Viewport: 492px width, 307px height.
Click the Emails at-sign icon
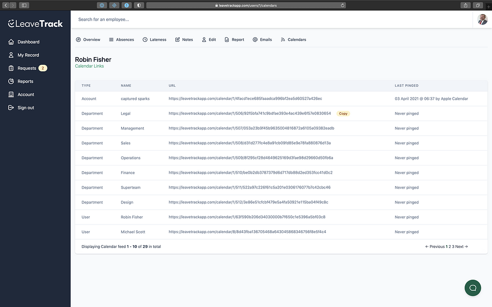(255, 39)
